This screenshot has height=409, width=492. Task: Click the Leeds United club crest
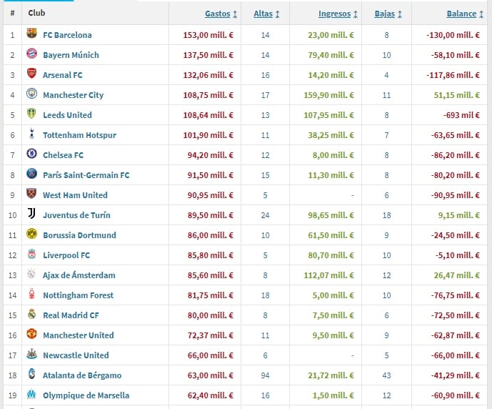click(31, 114)
